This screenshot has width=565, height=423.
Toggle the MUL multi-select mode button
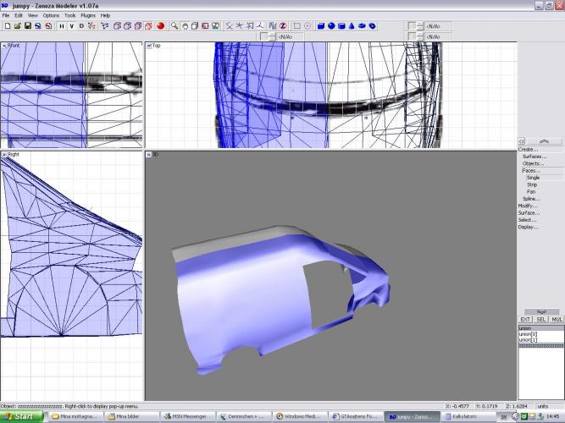tap(557, 319)
